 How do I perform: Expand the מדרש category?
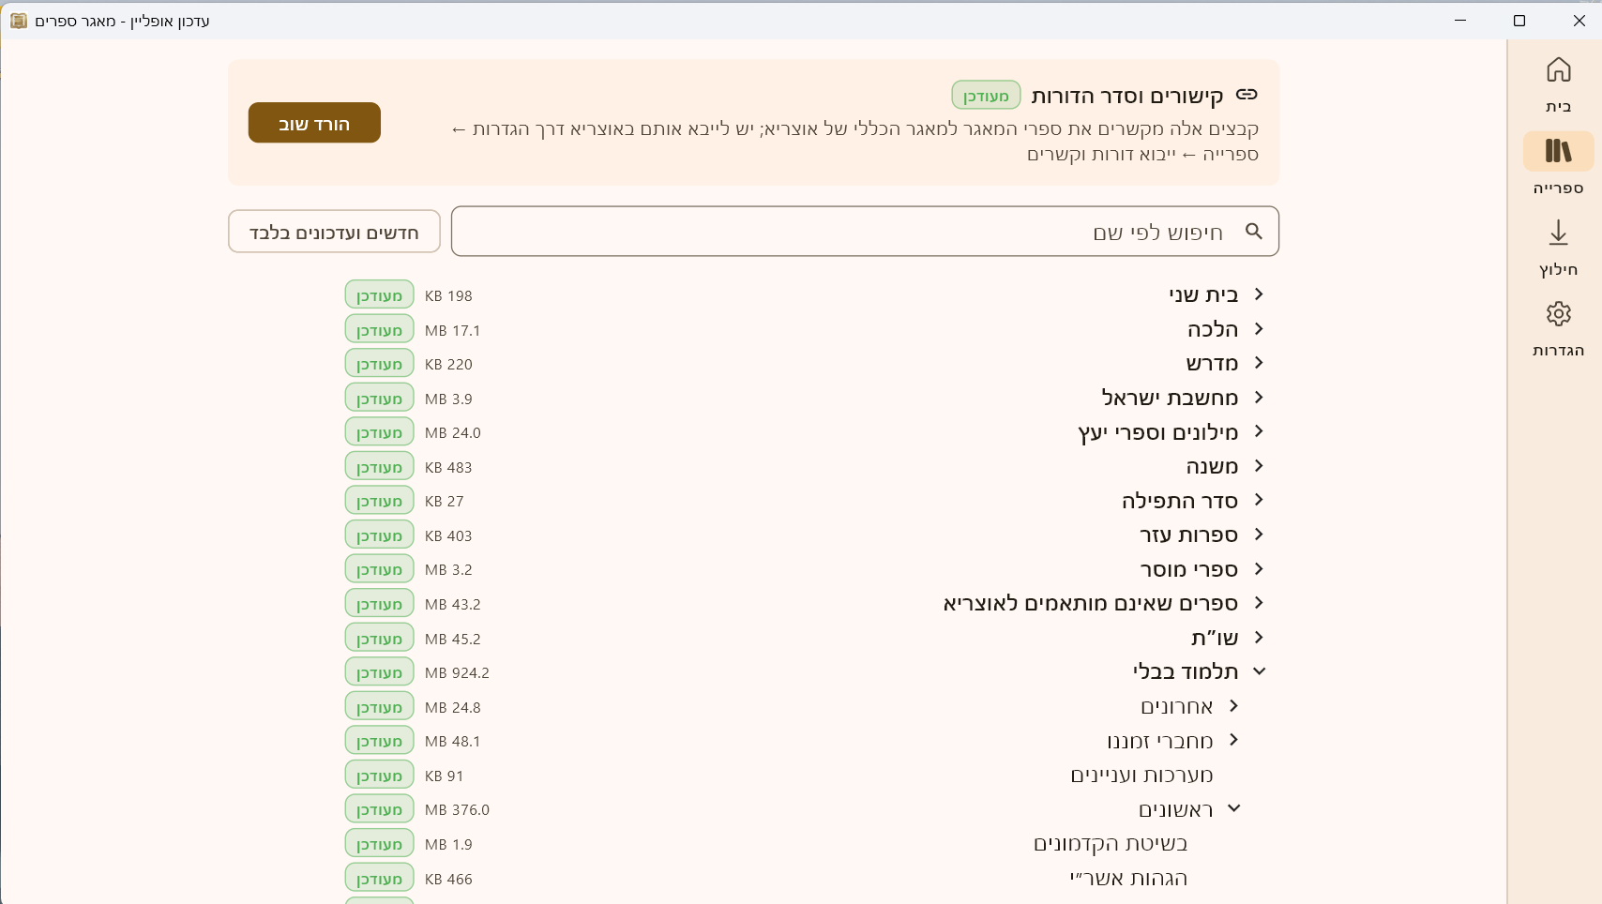[1259, 363]
